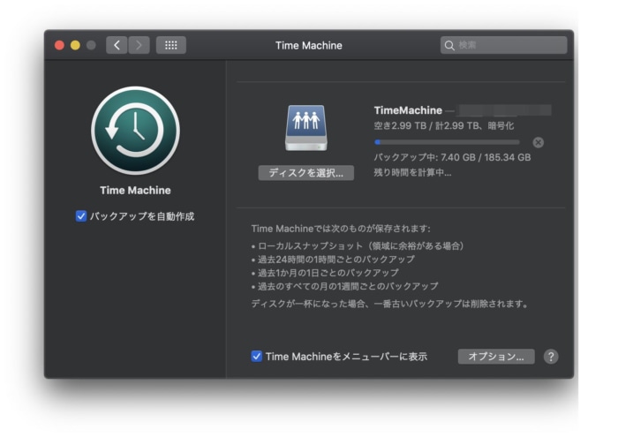
Task: Show all preferences grid icon
Action: 171,45
